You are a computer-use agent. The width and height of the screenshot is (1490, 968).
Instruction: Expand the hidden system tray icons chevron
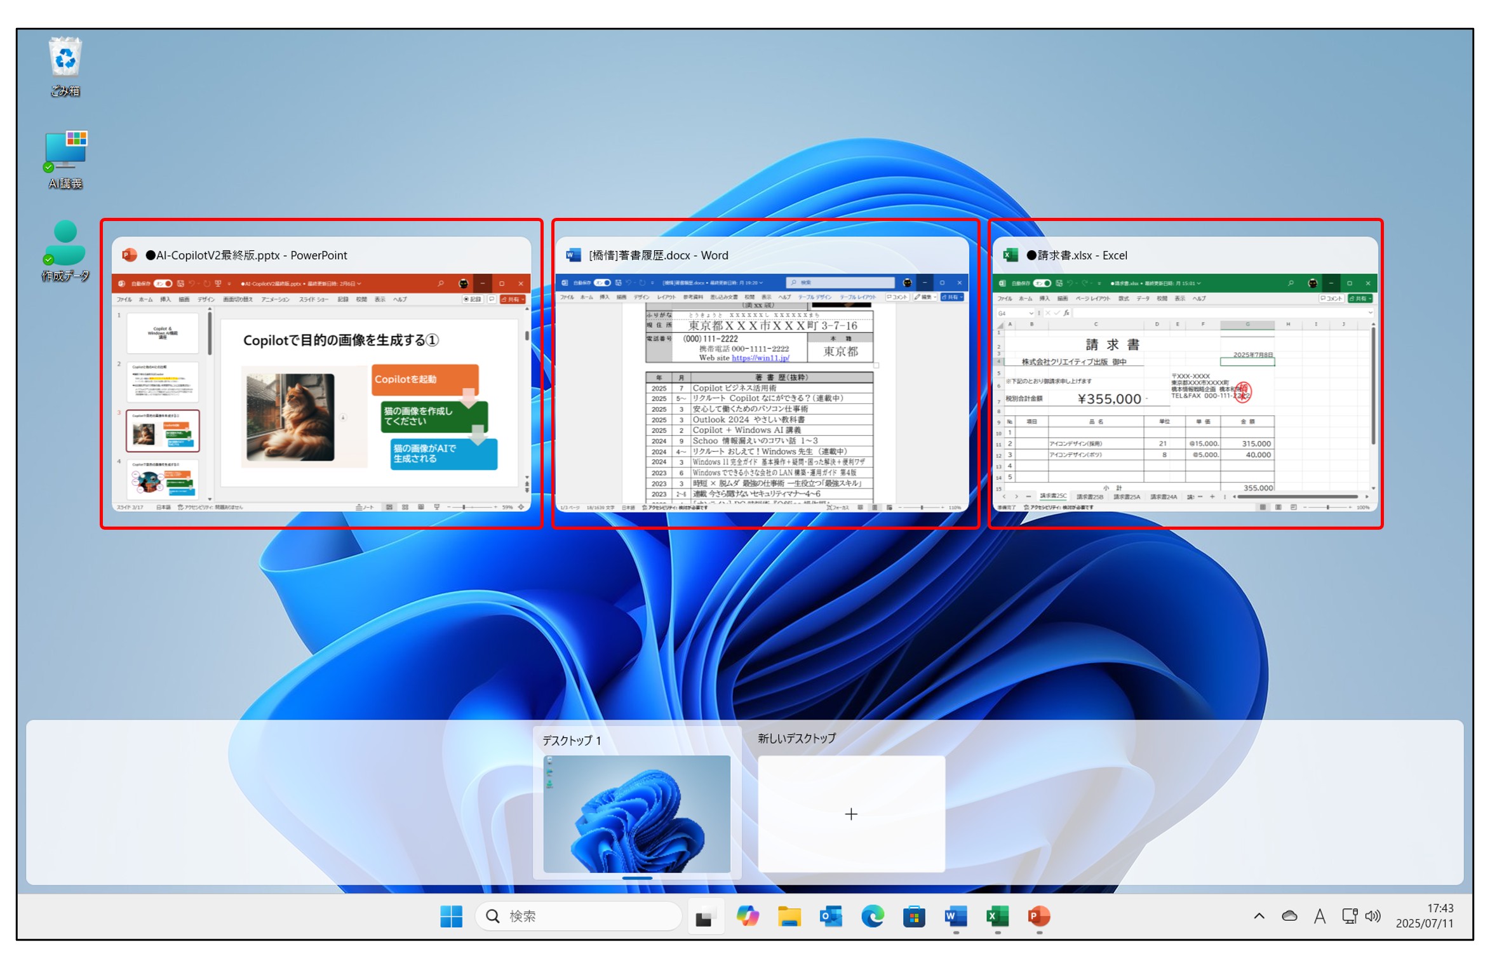[x=1259, y=916]
